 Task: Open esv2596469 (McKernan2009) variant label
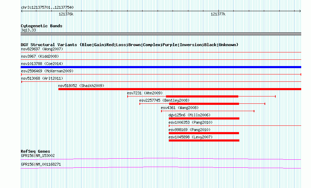(x=47, y=71)
